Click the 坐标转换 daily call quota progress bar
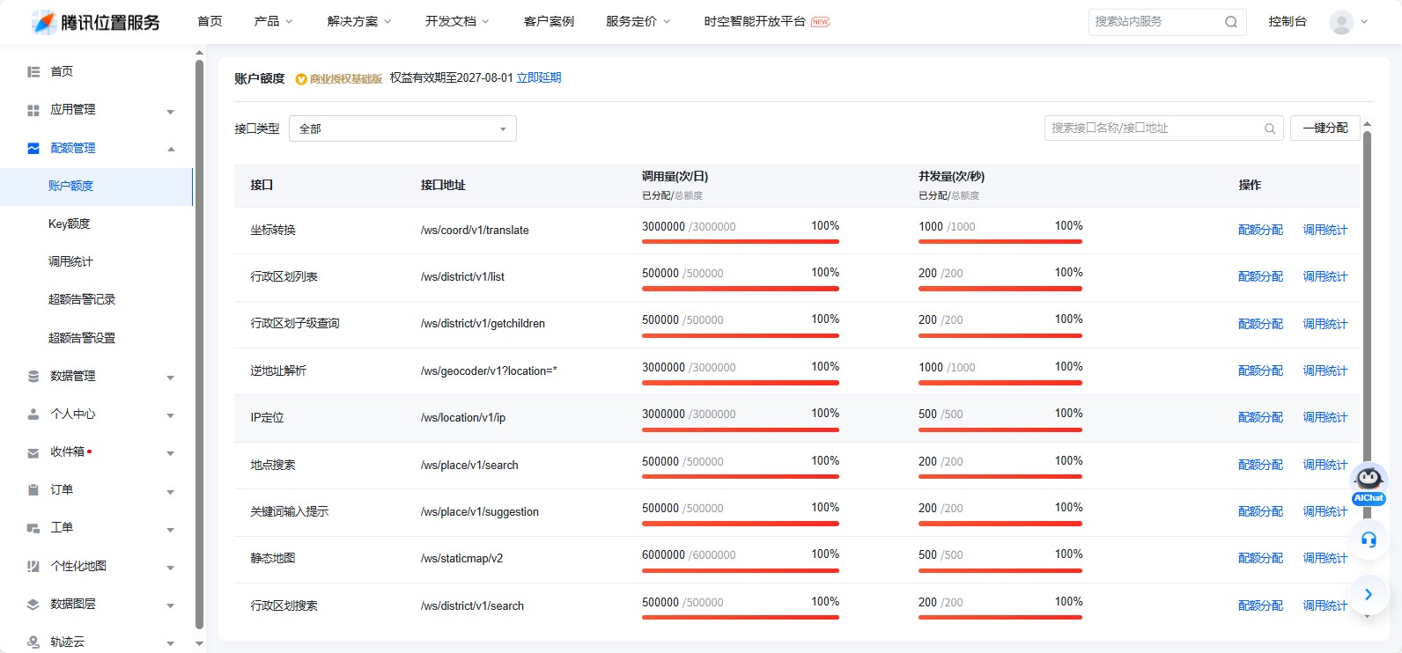Viewport: 1402px width, 653px height. tap(740, 241)
